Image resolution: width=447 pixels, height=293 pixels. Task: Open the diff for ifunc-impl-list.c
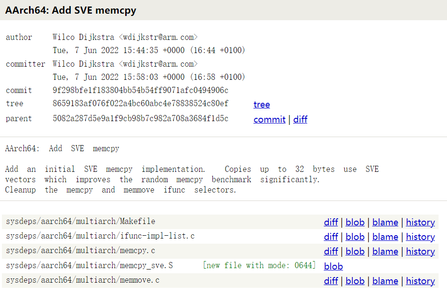point(331,237)
